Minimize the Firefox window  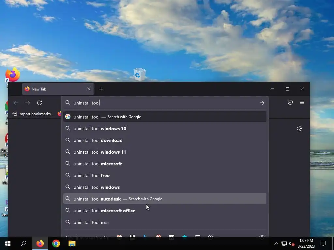(272, 89)
